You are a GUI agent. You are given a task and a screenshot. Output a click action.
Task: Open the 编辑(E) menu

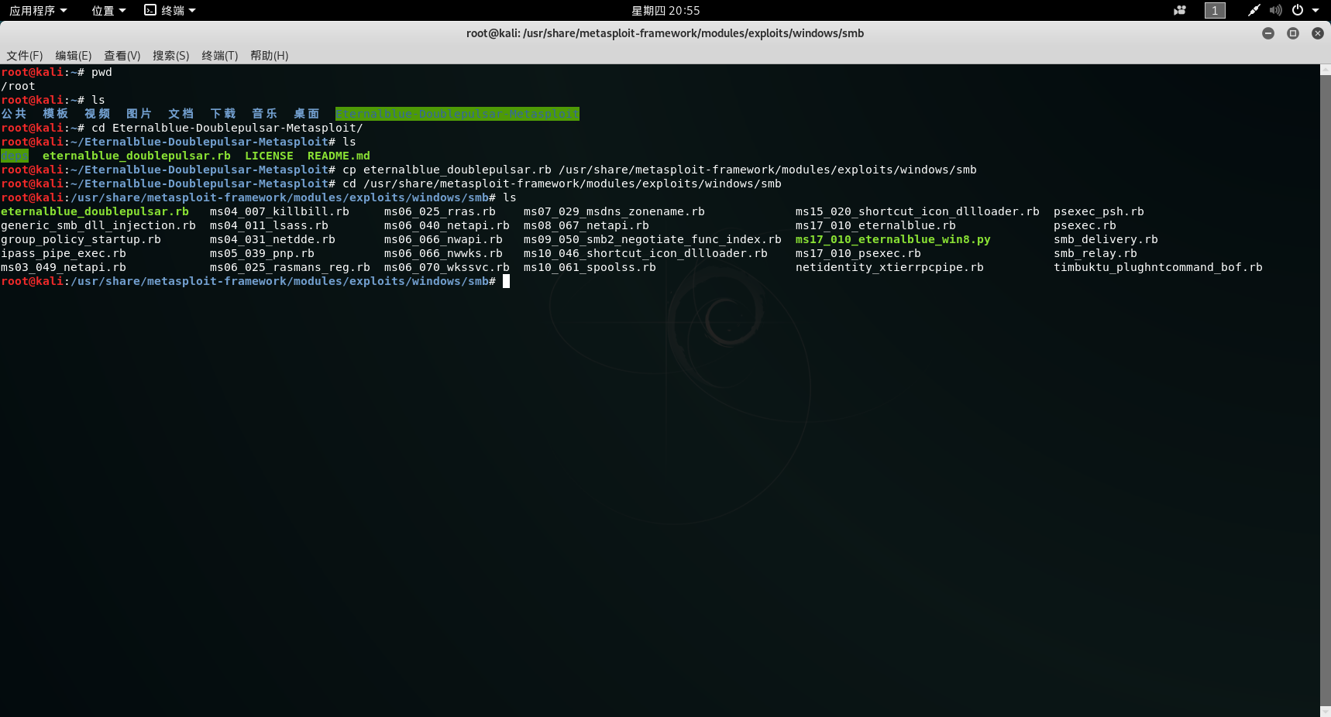click(74, 56)
